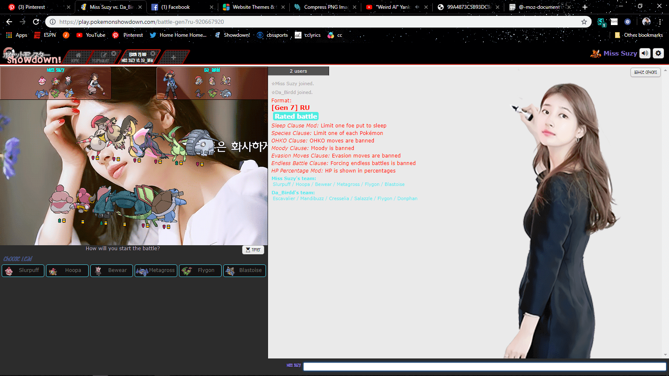Close the Facebook browser tab

[x=212, y=7]
